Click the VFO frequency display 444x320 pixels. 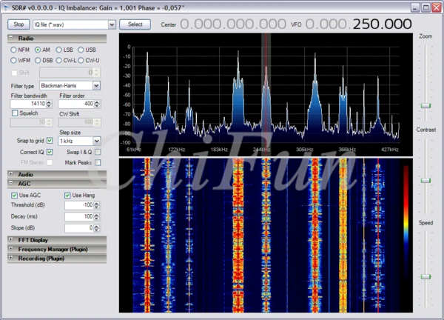358,24
